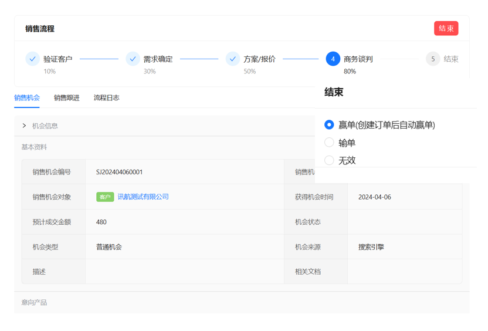Click the 相关文档 field label
This screenshot has height=331, width=488.
click(308, 272)
